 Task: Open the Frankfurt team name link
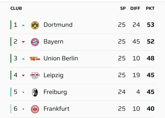(x=56, y=109)
